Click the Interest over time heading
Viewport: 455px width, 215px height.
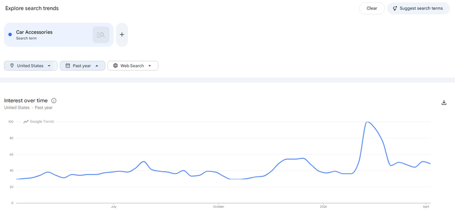click(x=26, y=101)
